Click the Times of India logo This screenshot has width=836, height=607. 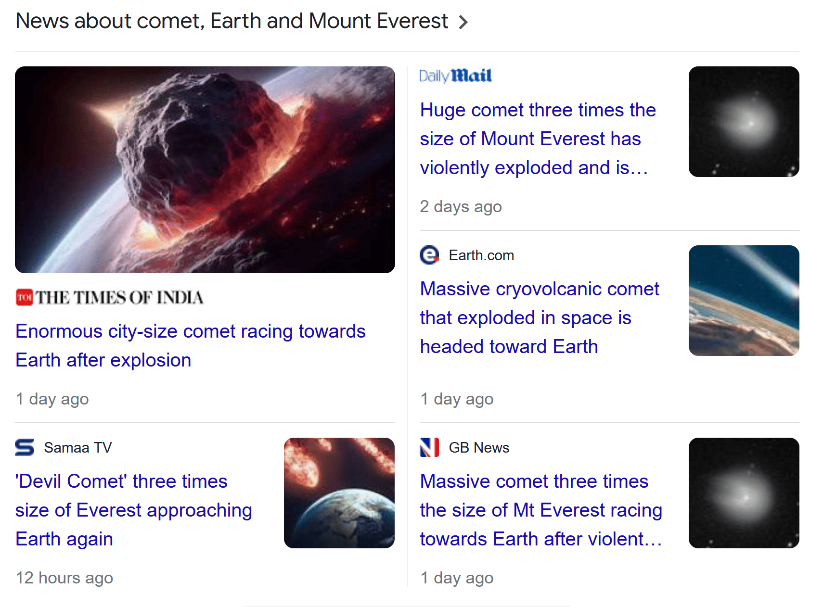pos(110,298)
